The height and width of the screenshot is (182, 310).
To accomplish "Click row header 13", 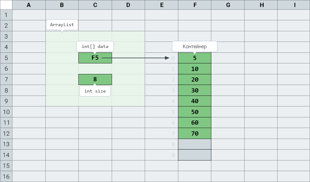I will [x=6, y=144].
